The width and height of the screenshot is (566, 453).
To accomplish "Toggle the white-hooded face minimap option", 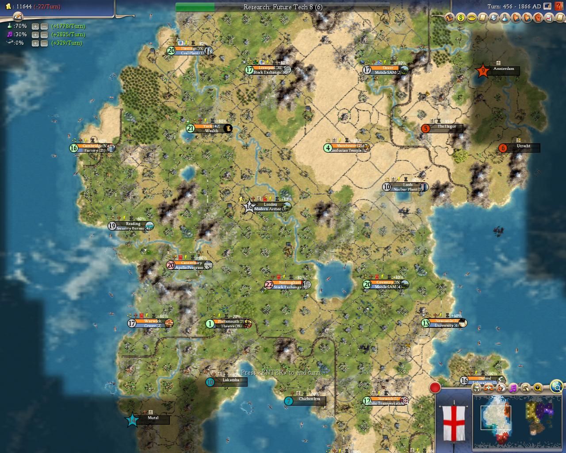I will 501,388.
